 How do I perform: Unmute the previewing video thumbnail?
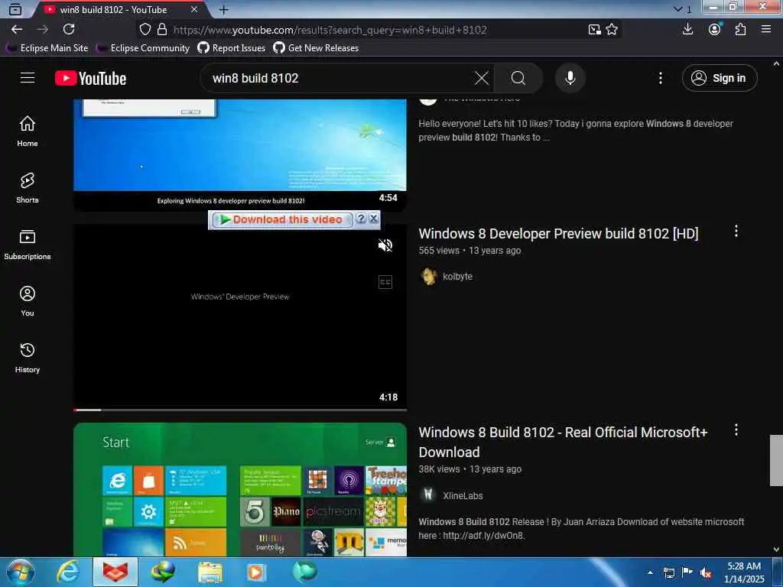[x=385, y=245]
